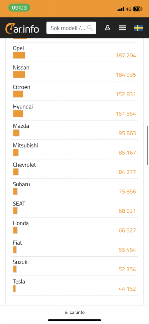
Task: Open the Citroën brand entry
Action: (74, 91)
